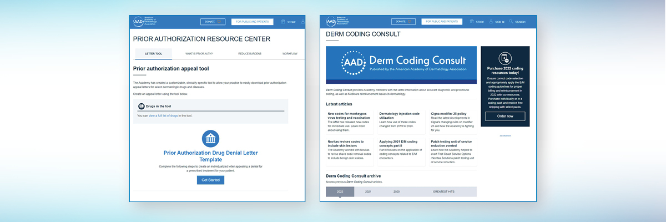
Task: Click the Order now button
Action: tap(505, 116)
